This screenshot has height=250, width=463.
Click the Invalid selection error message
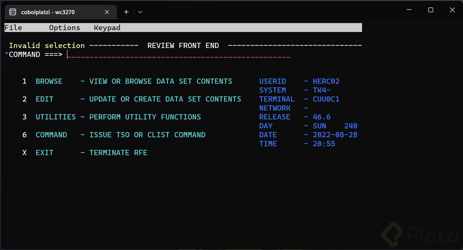point(46,45)
